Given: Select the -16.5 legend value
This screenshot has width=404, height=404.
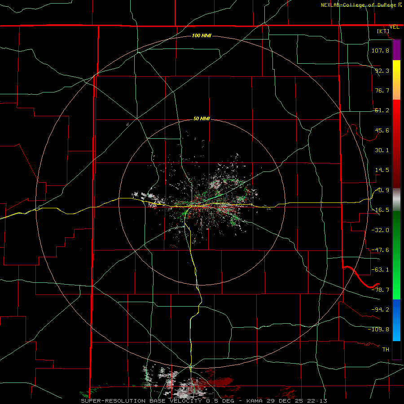Looking at the screenshot, I should click(380, 210).
